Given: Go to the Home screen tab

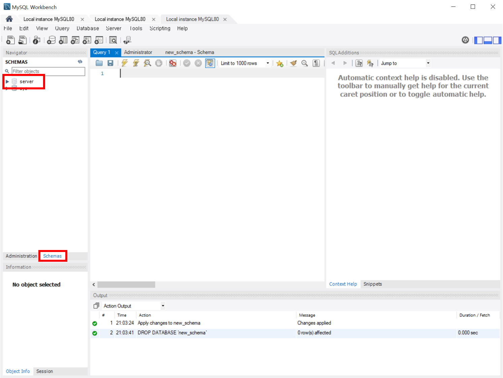Looking at the screenshot, I should (x=9, y=19).
